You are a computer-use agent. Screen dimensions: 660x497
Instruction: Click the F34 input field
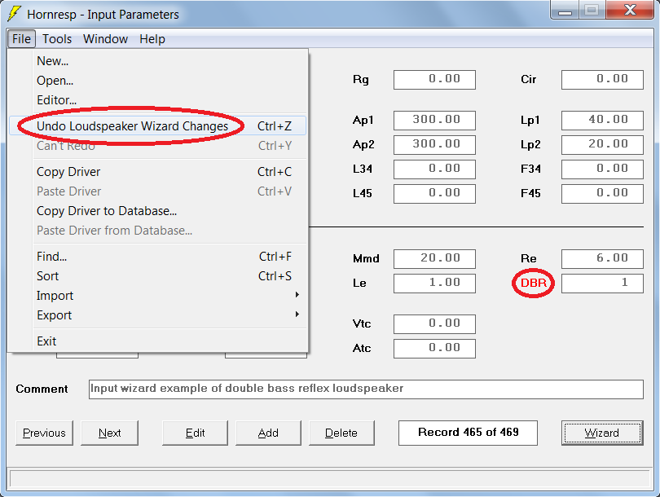pyautogui.click(x=602, y=169)
